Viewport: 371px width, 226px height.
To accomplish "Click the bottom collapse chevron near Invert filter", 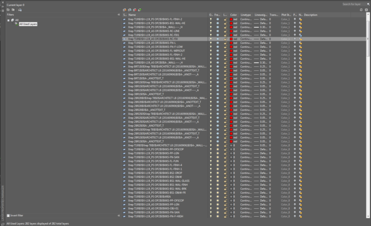I will pos(119,216).
